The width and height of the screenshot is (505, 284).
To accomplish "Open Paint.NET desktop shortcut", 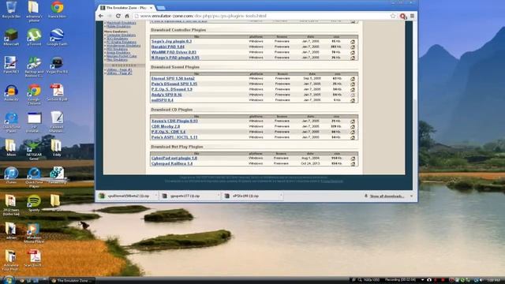I will pyautogui.click(x=11, y=65).
